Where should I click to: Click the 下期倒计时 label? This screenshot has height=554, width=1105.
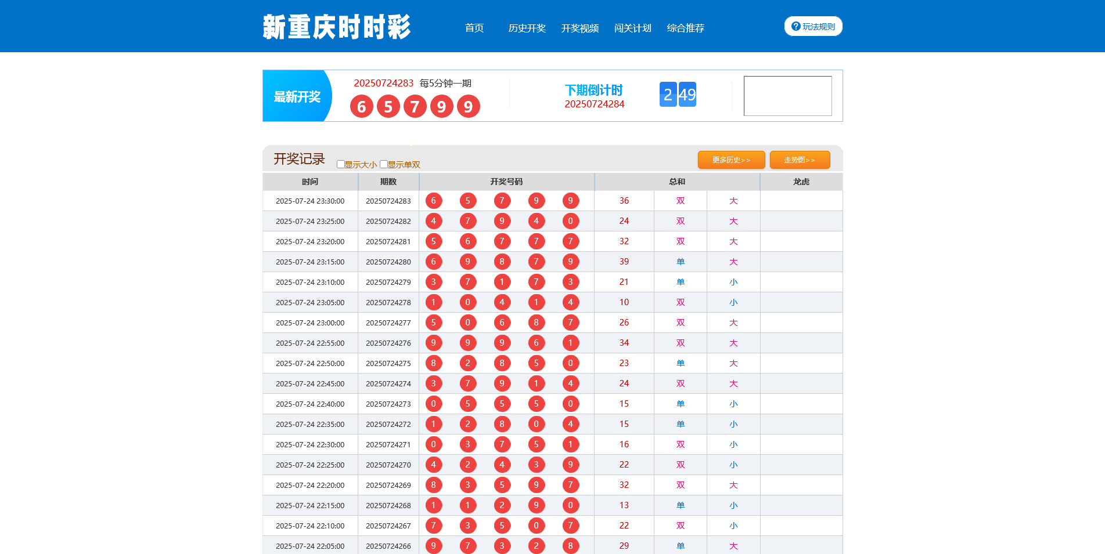point(594,90)
